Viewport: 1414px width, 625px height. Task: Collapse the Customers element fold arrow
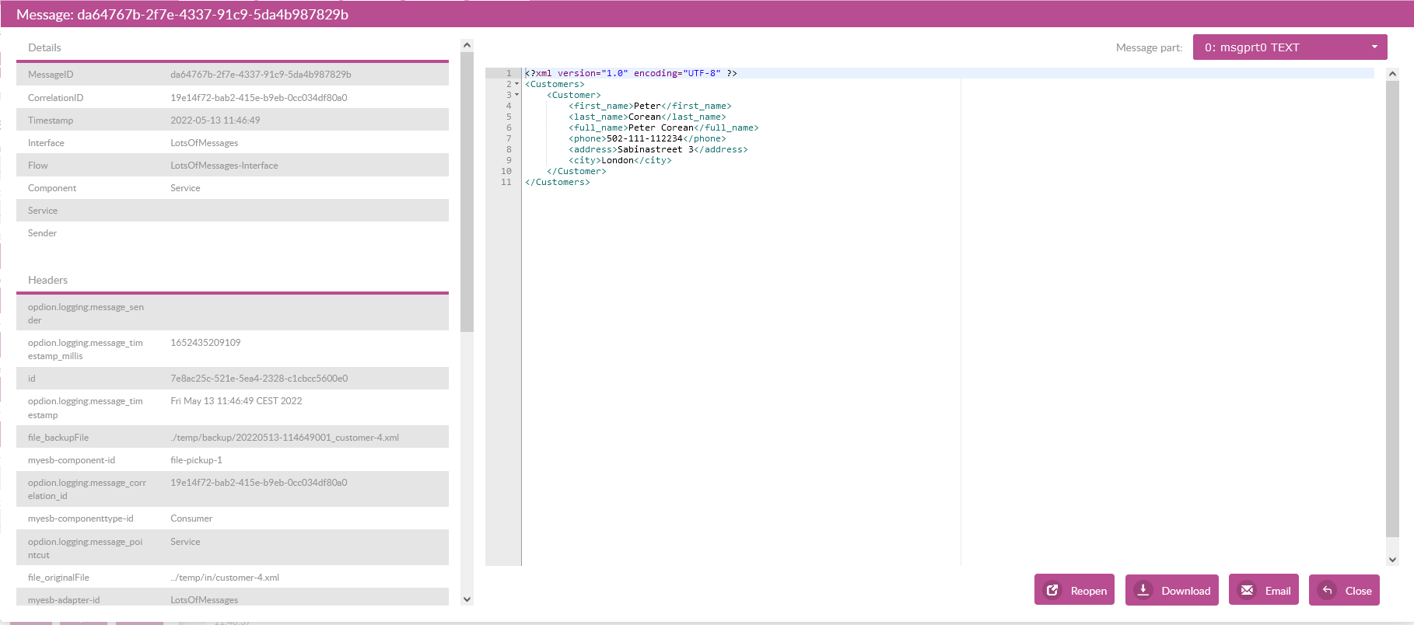pos(516,84)
